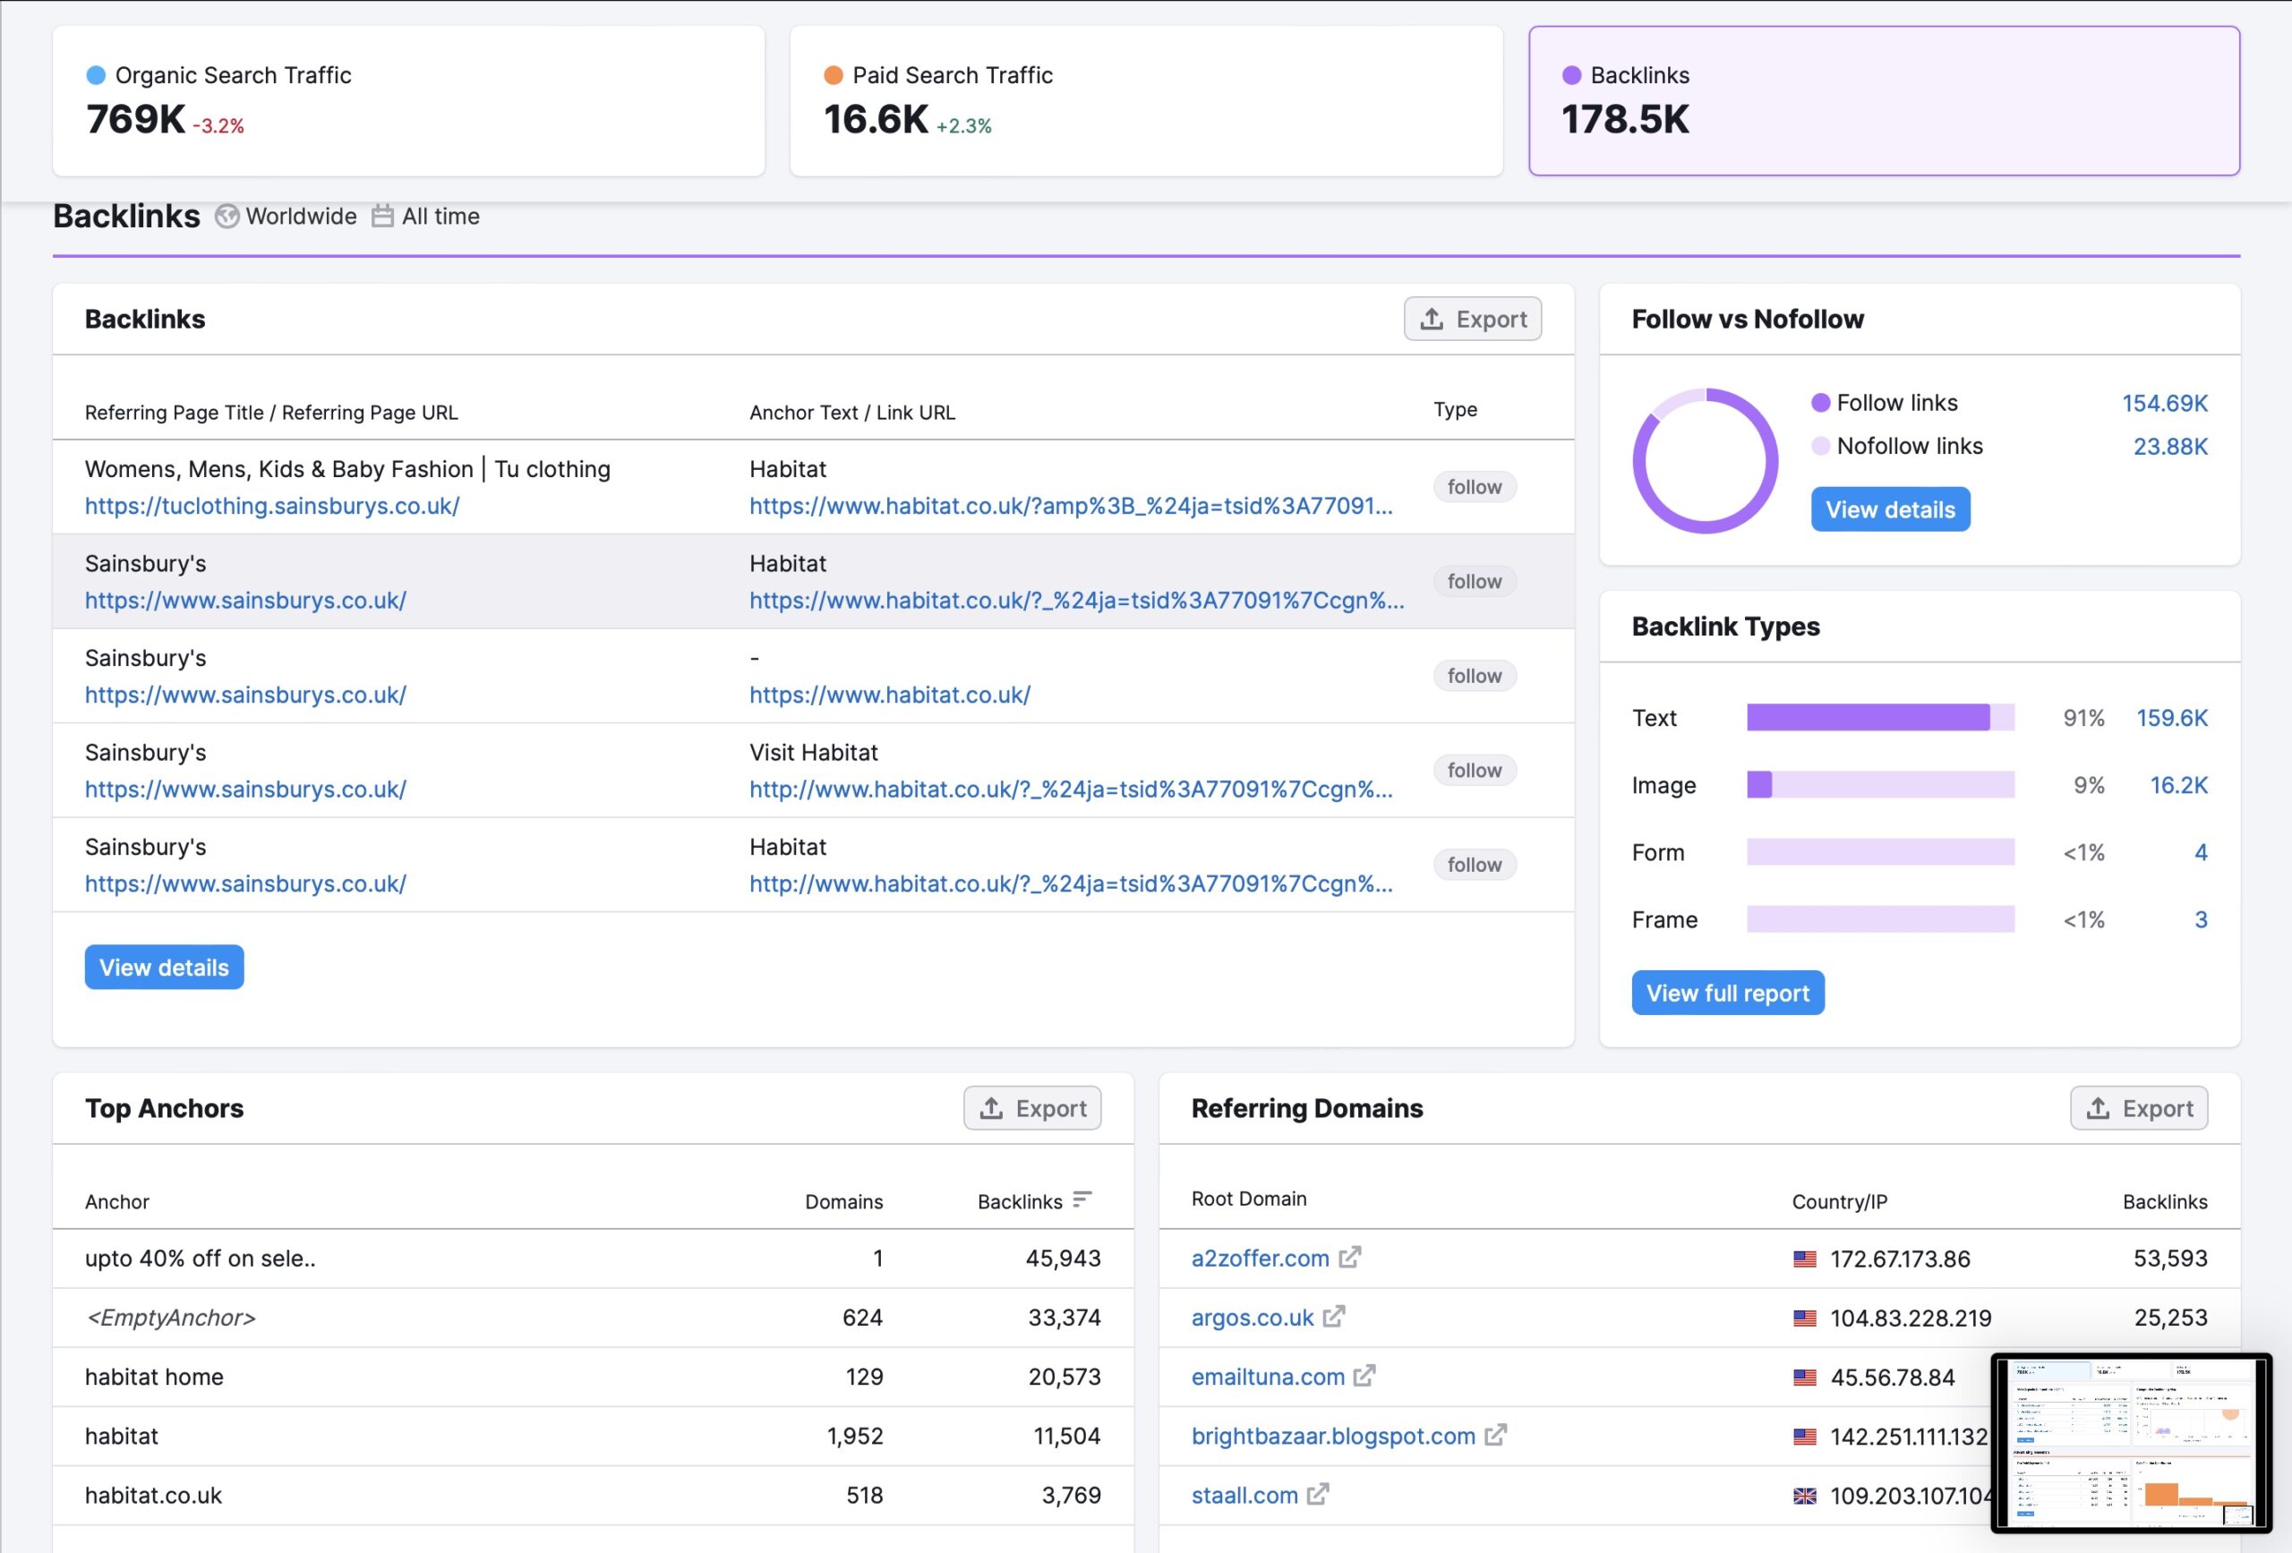This screenshot has height=1553, width=2292.
Task: Click the 'upto 40% off on sele..' anchor
Action: coord(201,1259)
